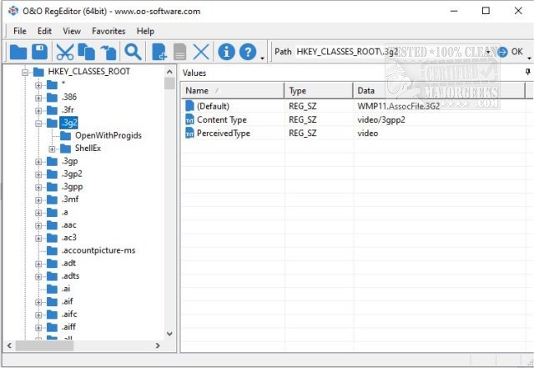Image resolution: width=534 pixels, height=368 pixels.
Task: Select the .ac3 key in tree
Action: [x=68, y=238]
